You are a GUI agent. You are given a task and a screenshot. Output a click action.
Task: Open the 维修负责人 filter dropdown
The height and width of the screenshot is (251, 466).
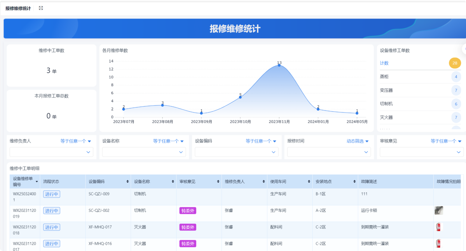pyautogui.click(x=51, y=152)
